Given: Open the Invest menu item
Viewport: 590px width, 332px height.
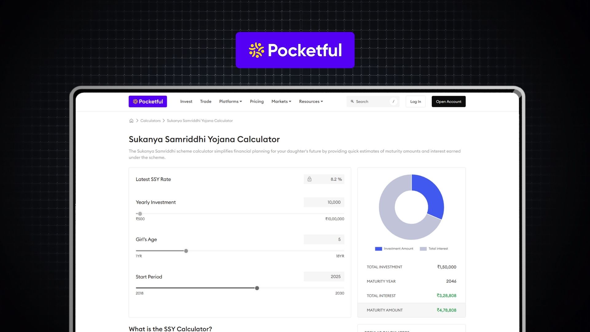Looking at the screenshot, I should coord(186,101).
